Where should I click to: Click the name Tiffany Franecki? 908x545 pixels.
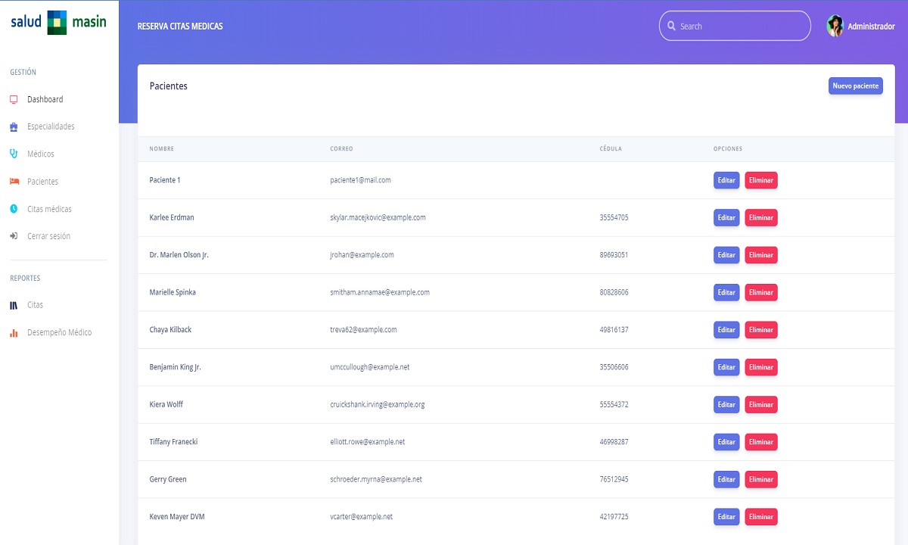(173, 441)
